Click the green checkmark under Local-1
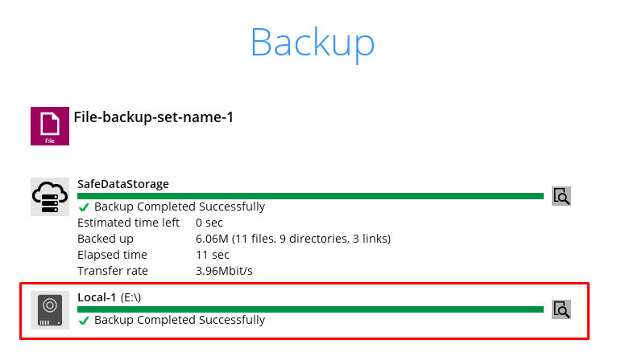The image size is (617, 356). [x=84, y=321]
